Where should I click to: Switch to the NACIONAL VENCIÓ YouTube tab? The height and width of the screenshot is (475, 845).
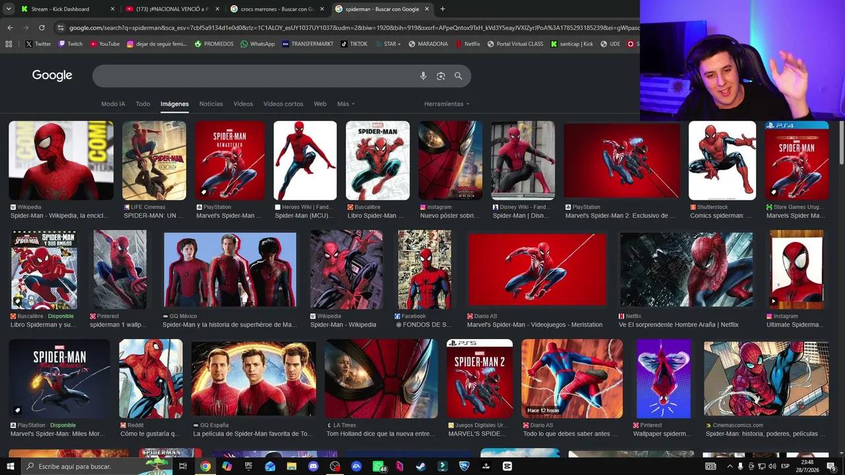point(172,9)
